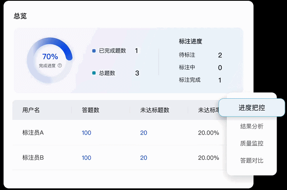Screen dimensions: 287x190
Task: Select the 标注员B row name
Action: 33,157
